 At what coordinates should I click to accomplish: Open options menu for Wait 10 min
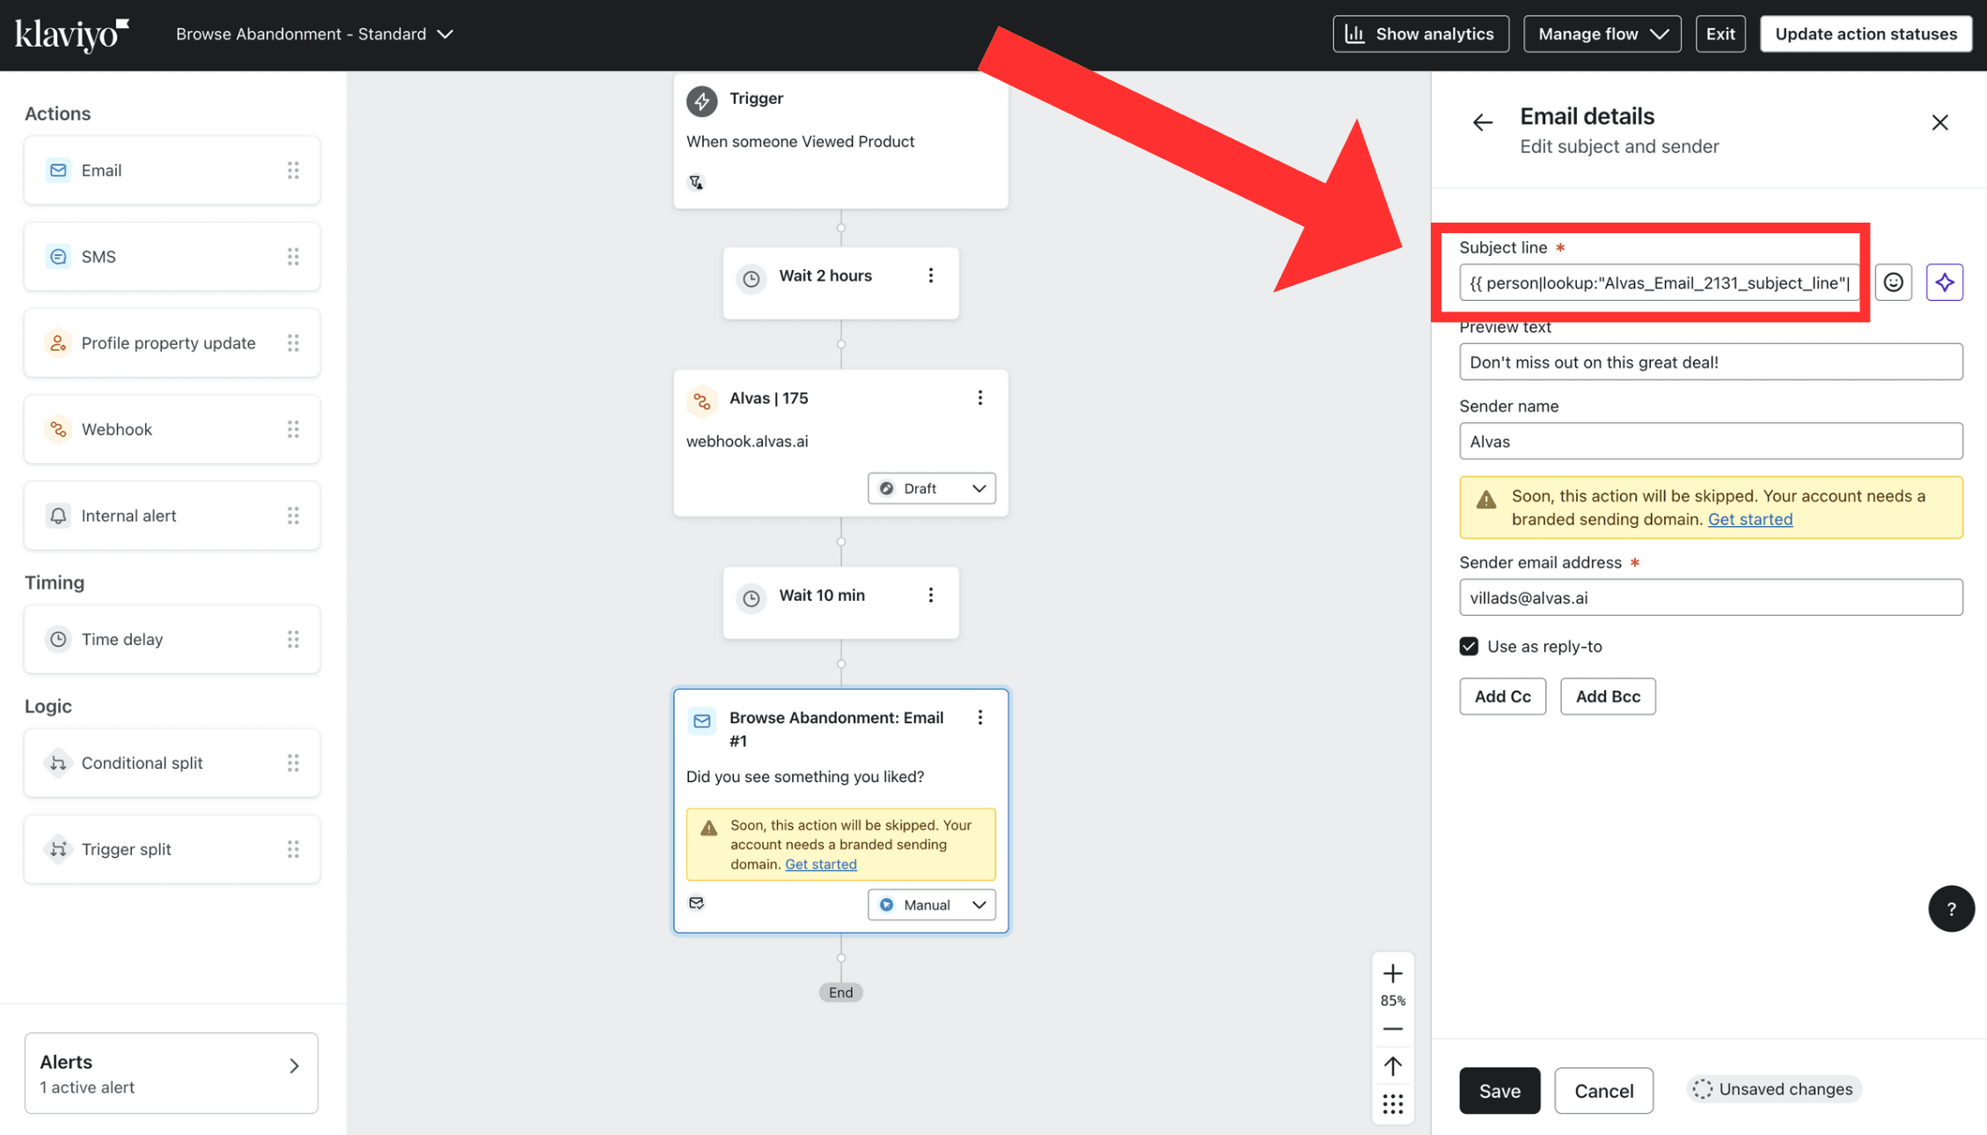pyautogui.click(x=930, y=595)
